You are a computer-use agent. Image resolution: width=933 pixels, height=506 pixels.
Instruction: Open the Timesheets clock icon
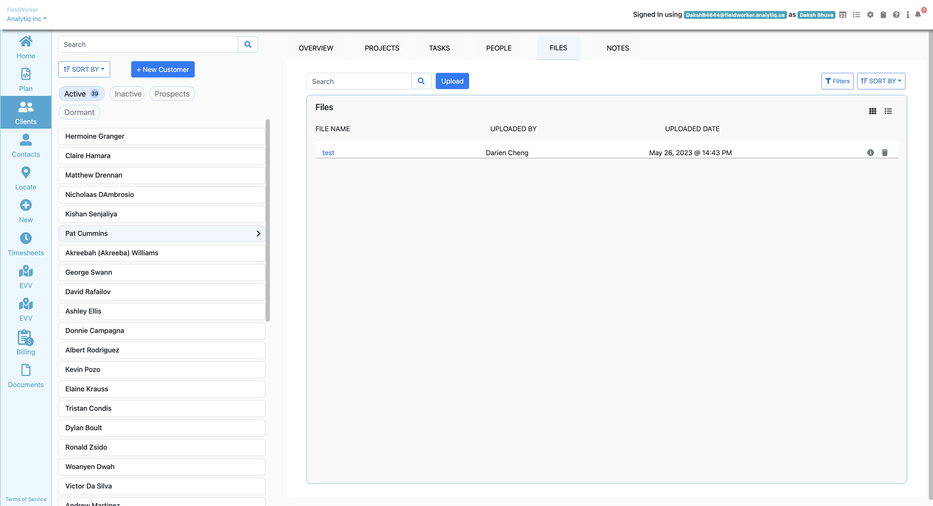click(x=26, y=238)
